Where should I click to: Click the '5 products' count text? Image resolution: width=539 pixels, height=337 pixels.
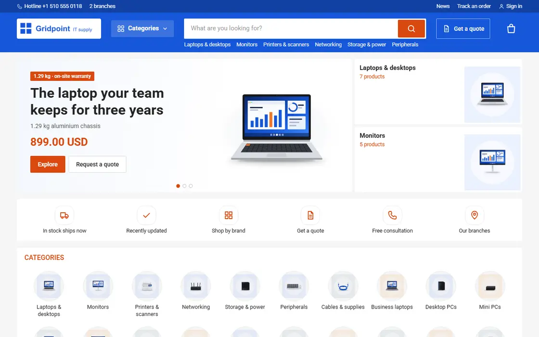pyautogui.click(x=372, y=144)
